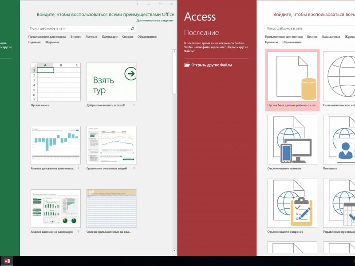This screenshot has height=266, width=355.
Task: Pin the Сравнение символов акций template
Action: tap(134, 168)
